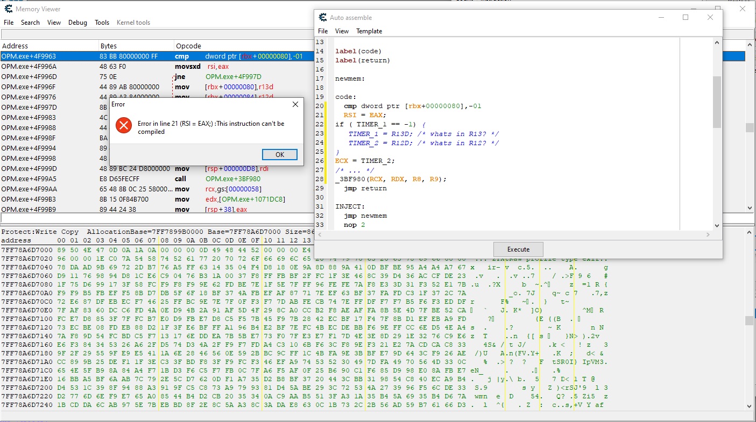Click Cheat Engine icon in Auto assemble title

323,17
